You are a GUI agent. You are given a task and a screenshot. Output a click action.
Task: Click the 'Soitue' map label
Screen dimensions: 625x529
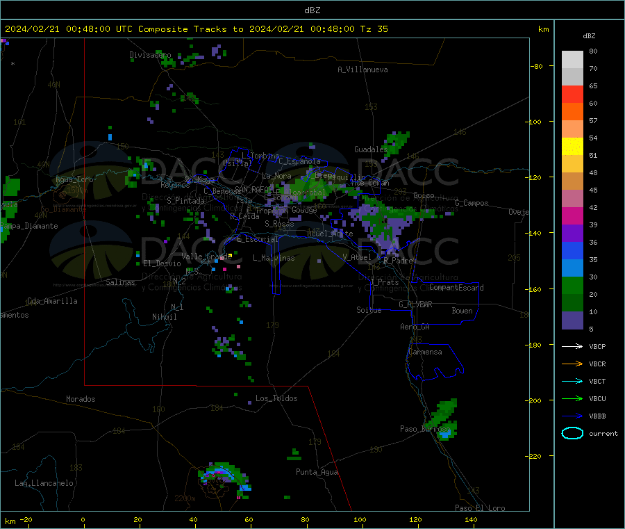coord(369,310)
